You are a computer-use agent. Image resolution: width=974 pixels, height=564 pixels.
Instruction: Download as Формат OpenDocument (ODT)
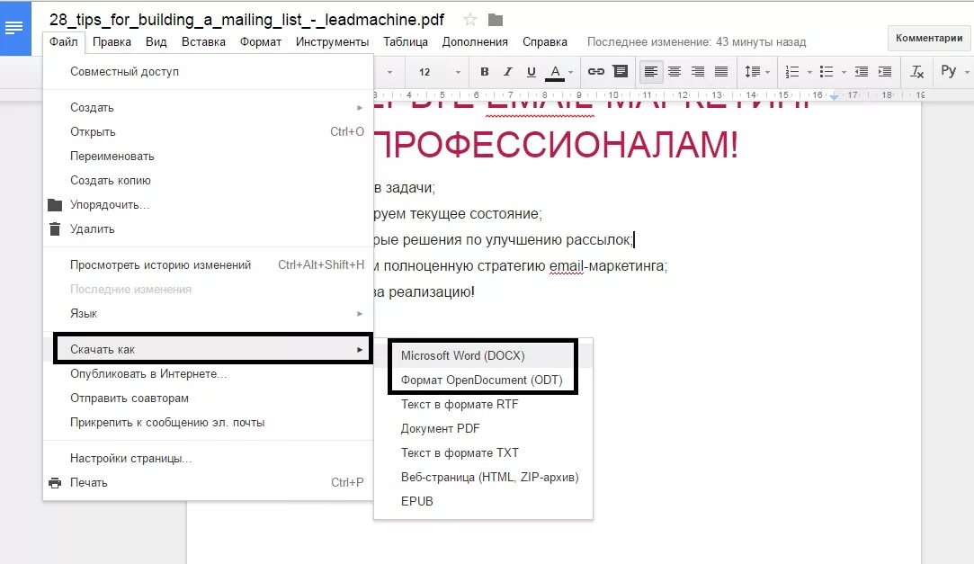tap(483, 380)
